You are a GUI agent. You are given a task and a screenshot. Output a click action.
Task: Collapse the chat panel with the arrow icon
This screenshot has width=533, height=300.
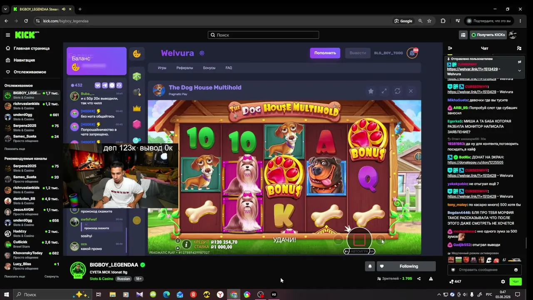tap(450, 48)
